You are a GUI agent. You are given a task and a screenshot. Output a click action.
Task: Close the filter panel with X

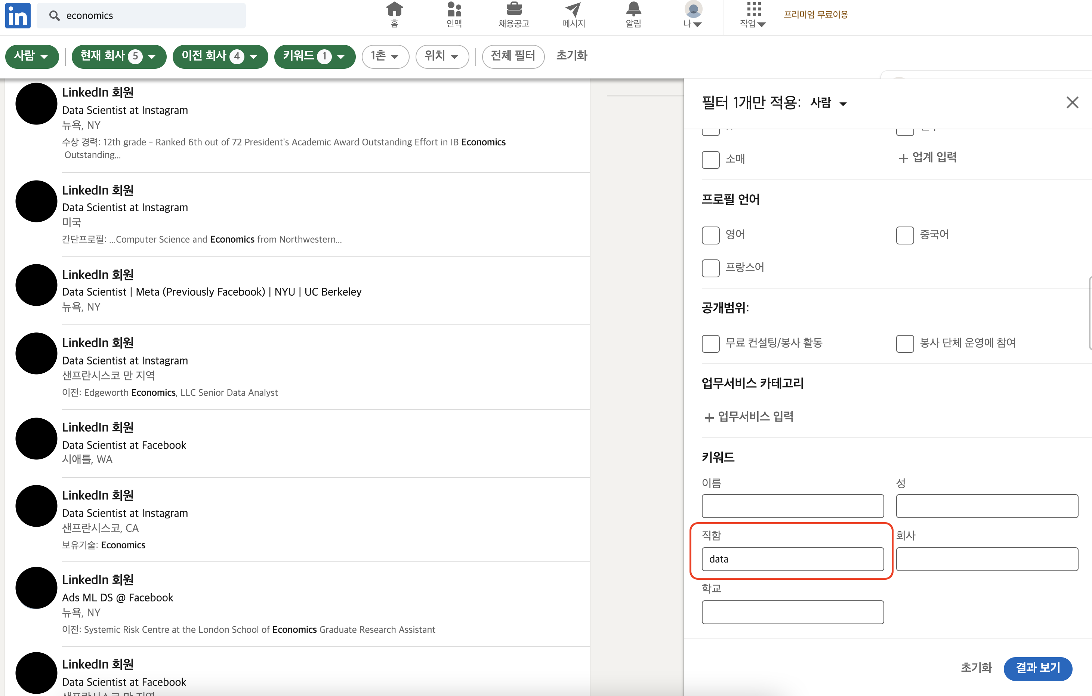click(x=1072, y=102)
